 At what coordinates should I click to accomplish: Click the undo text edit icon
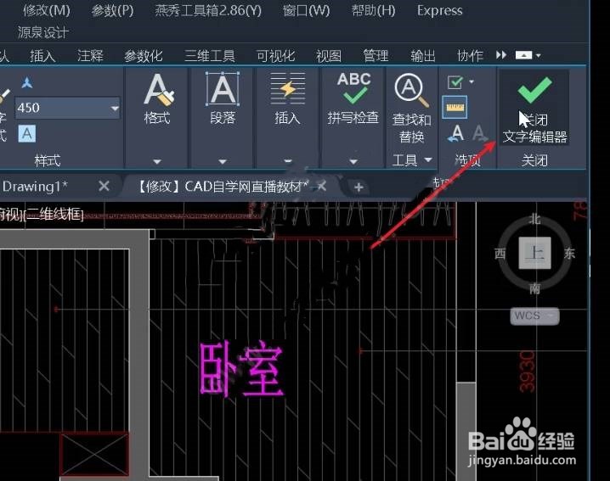[x=456, y=133]
